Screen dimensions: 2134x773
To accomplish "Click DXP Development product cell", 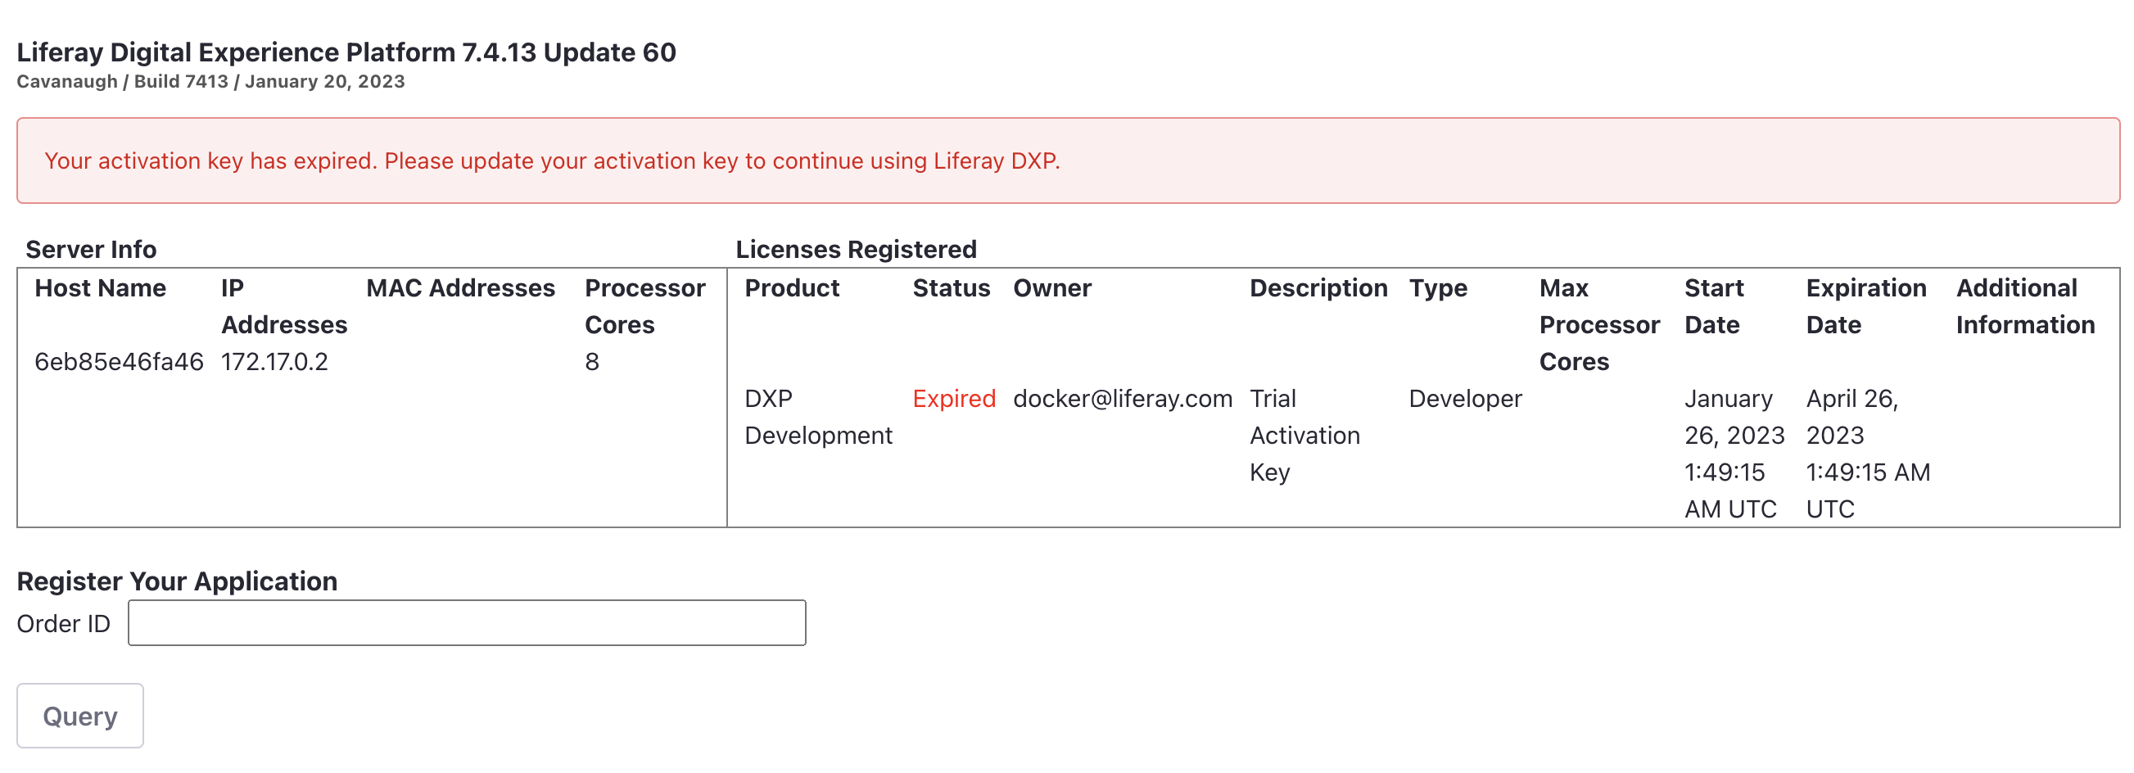I will tap(817, 417).
